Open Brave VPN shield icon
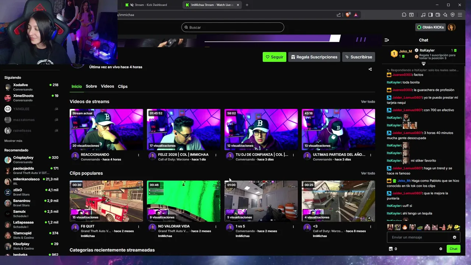 453,15
